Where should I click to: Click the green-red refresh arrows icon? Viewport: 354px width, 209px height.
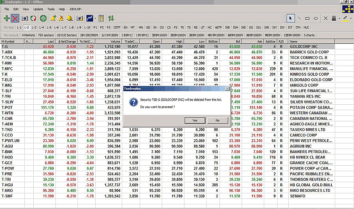tap(33, 18)
